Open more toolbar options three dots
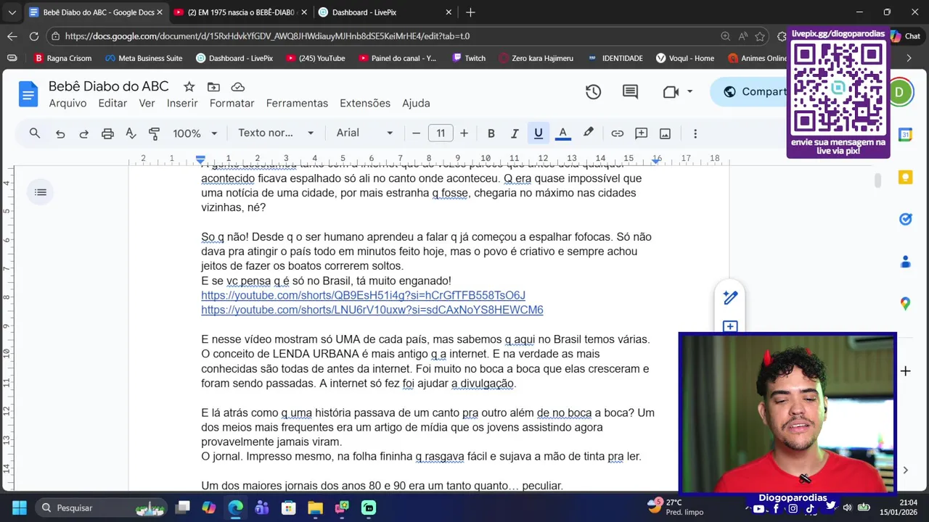929x522 pixels. pyautogui.click(x=695, y=133)
